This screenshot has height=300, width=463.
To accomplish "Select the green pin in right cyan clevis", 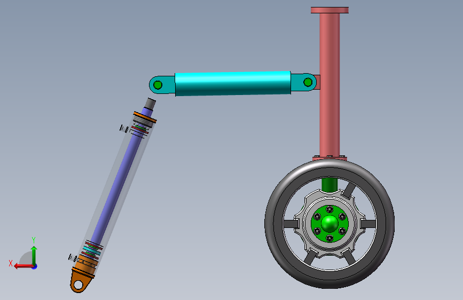I will pos(308,82).
